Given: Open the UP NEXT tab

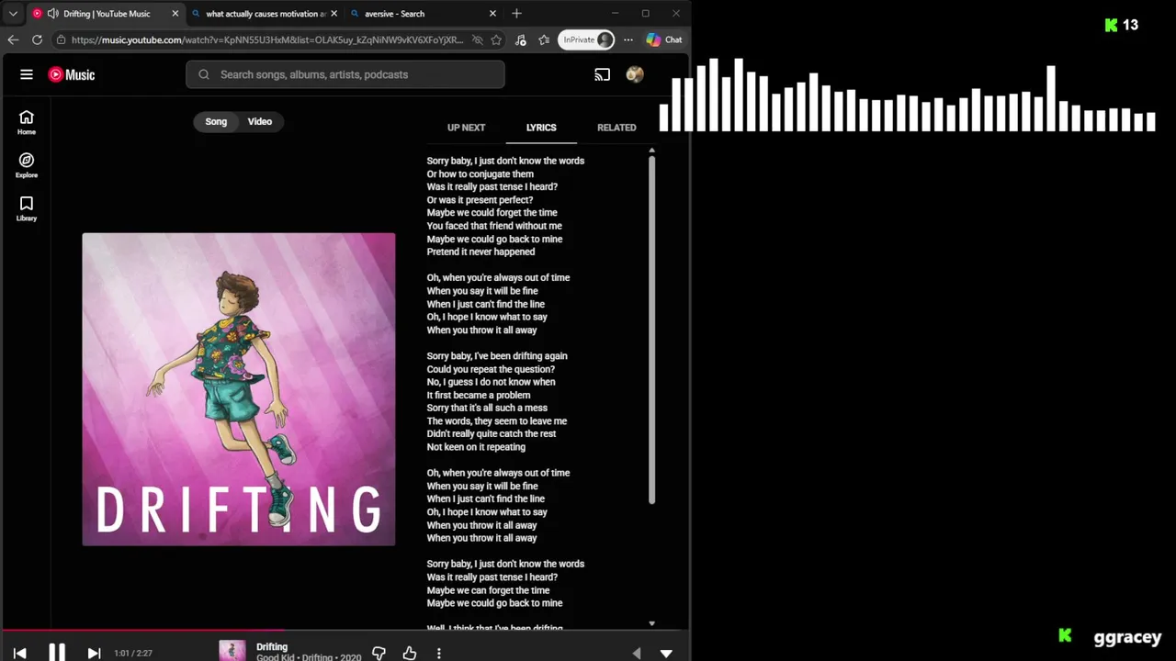Looking at the screenshot, I should click(x=466, y=128).
